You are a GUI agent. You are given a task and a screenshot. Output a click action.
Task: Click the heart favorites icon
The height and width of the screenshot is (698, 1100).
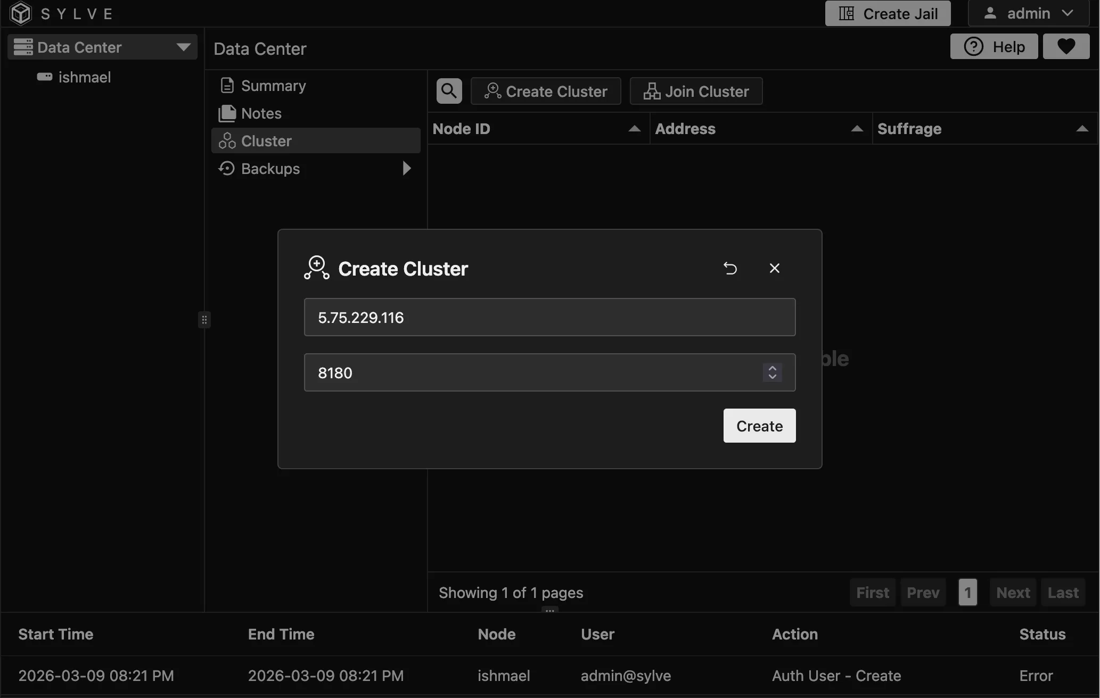[1066, 46]
